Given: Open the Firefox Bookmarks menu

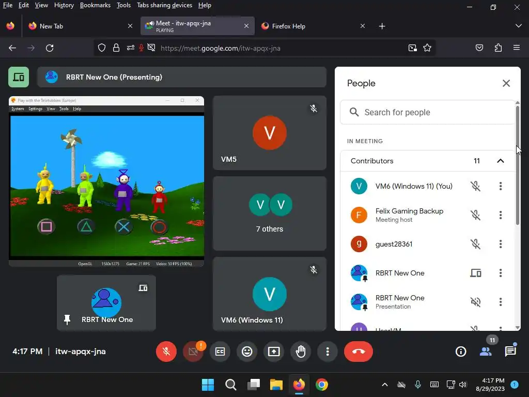Looking at the screenshot, I should pyautogui.click(x=95, y=5).
